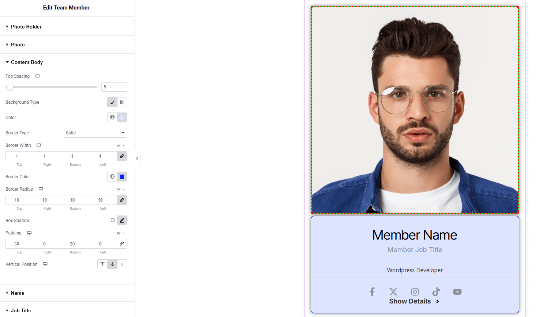Reset the Box Shadow setting
Image resolution: width=550 pixels, height=317 pixels.
[113, 221]
